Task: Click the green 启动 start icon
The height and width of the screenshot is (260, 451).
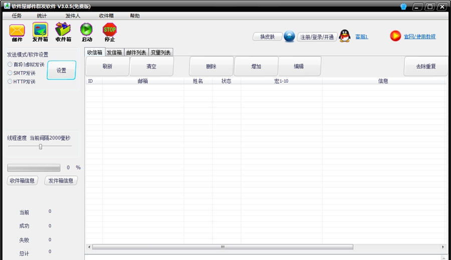Action: tap(87, 32)
